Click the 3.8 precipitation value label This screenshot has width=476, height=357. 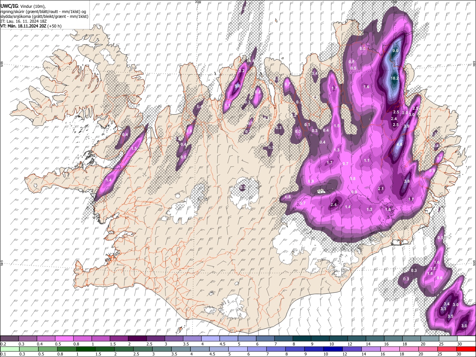[x=407, y=181]
